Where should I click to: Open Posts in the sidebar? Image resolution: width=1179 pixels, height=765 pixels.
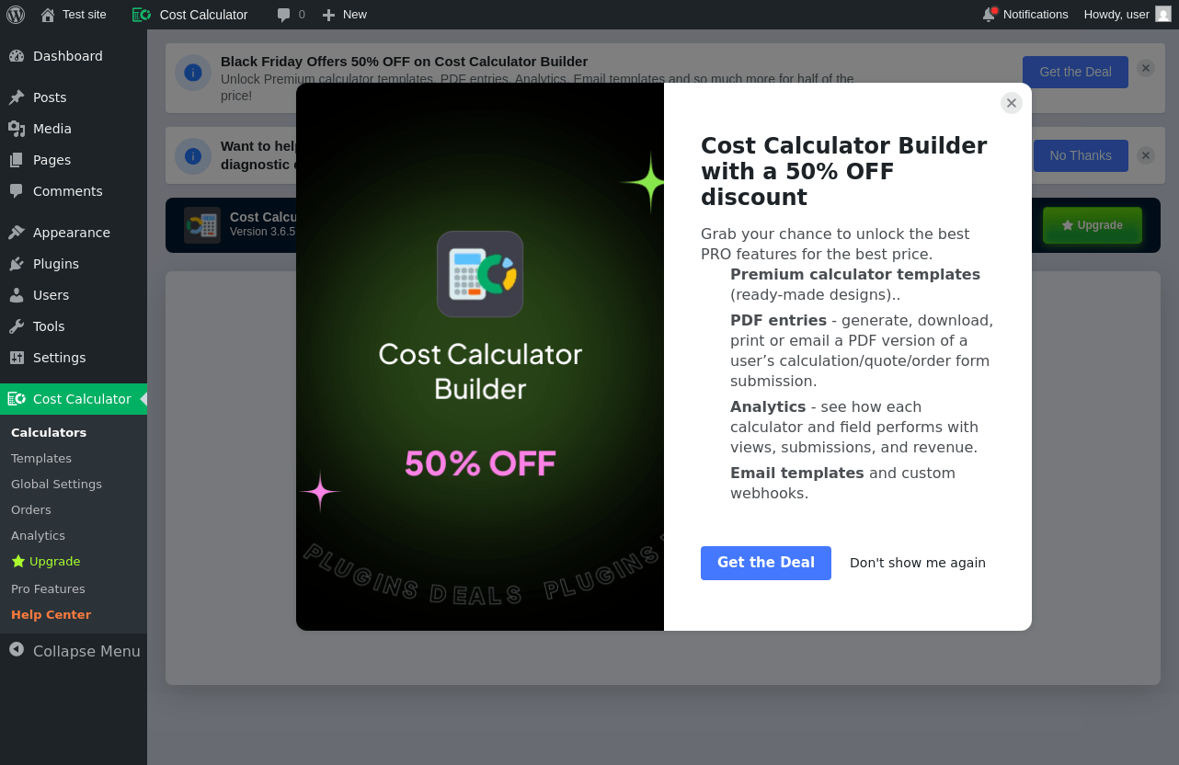tap(74, 97)
